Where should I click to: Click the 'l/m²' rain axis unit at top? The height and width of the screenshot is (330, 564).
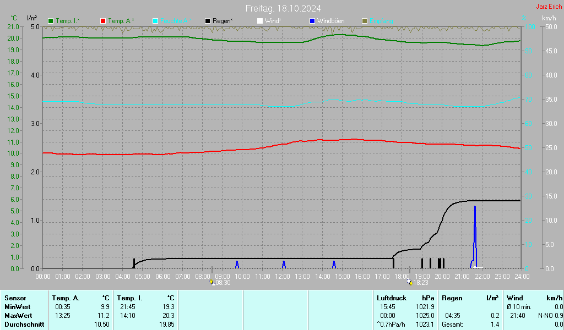32,18
